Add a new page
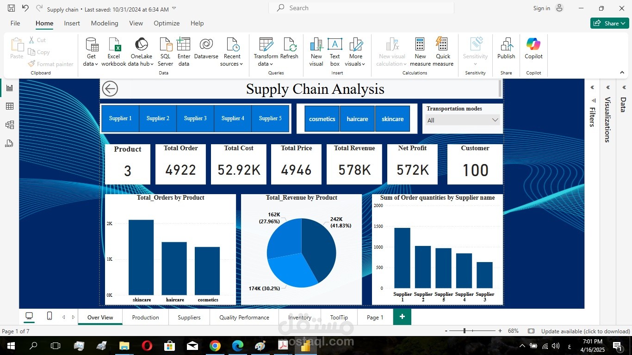The image size is (632, 355). point(402,317)
